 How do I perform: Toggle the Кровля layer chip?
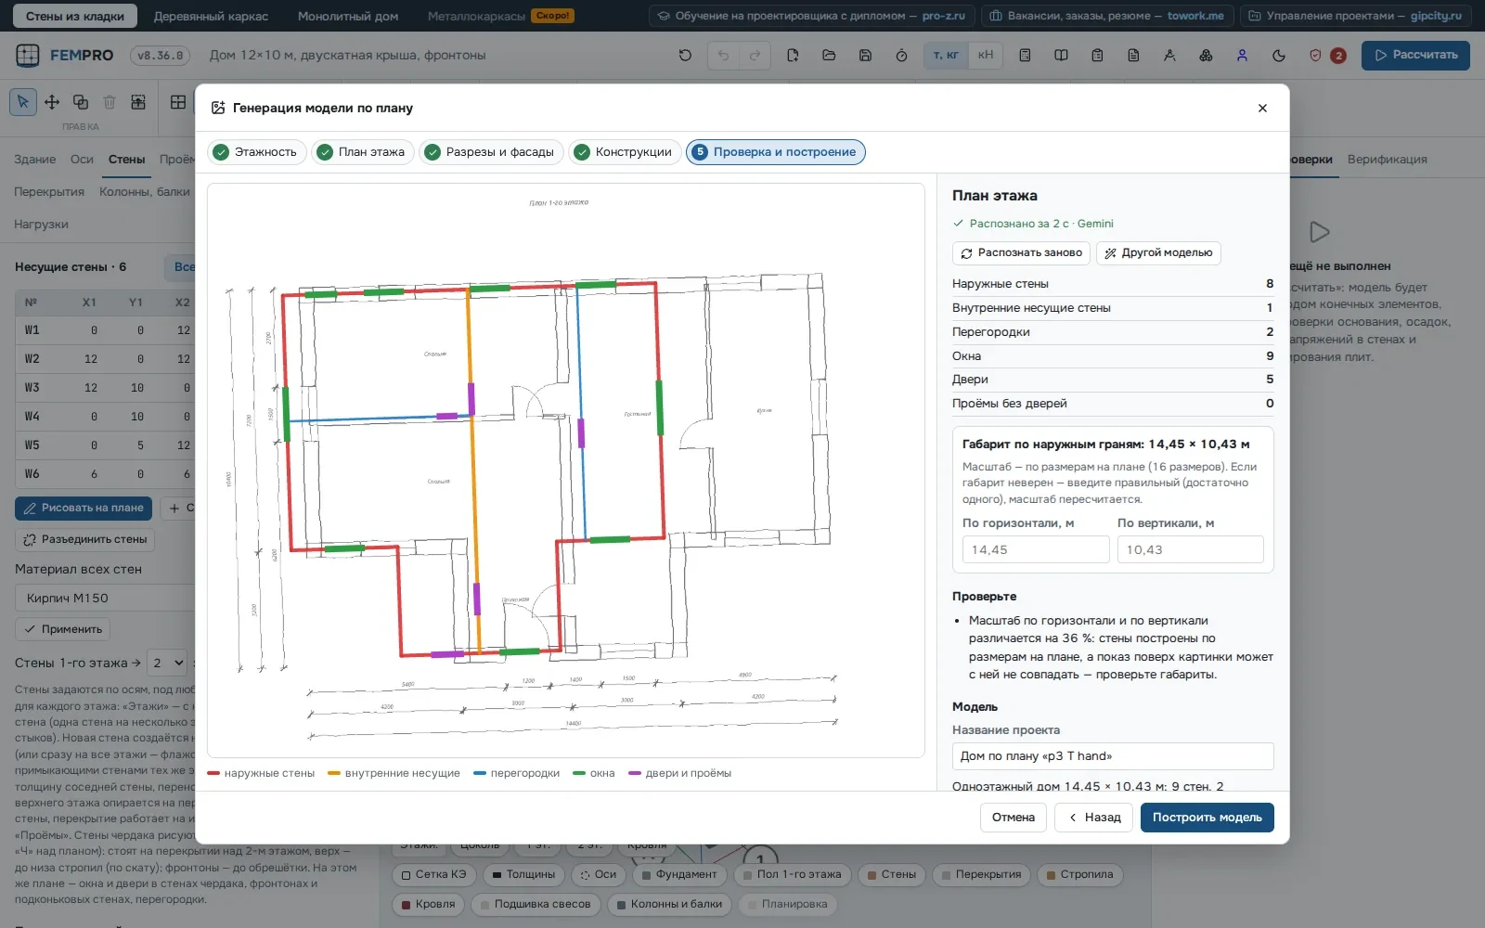[x=428, y=904]
